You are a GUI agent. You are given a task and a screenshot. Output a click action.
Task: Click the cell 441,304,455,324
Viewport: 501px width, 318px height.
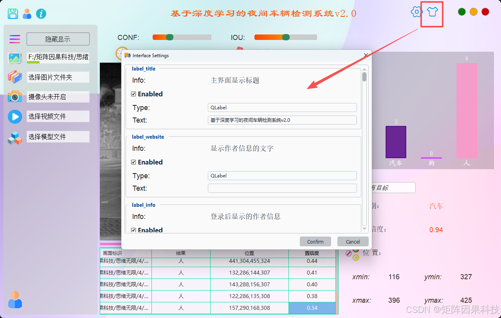249,261
